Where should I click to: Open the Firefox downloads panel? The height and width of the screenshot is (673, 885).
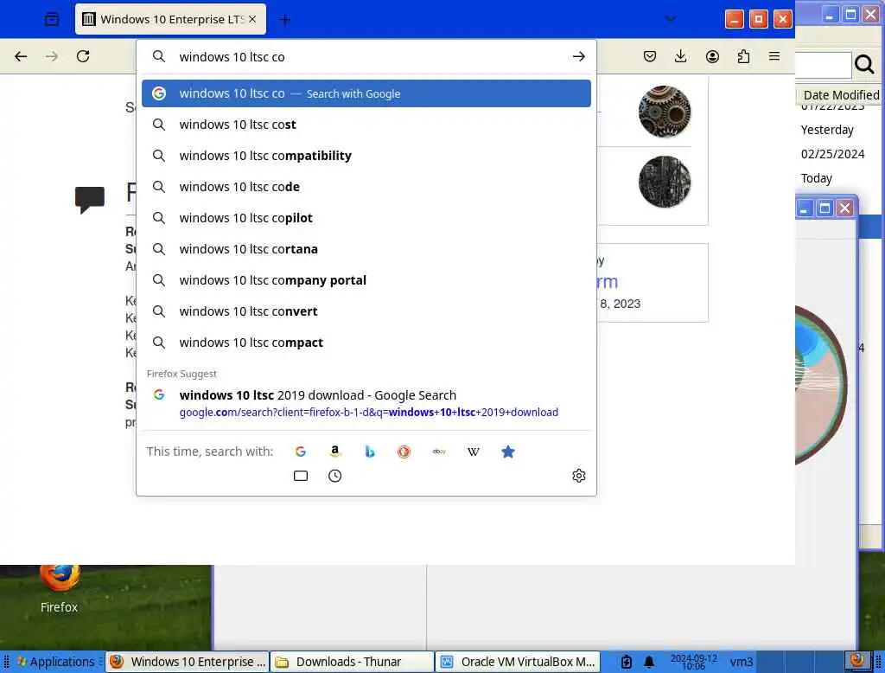point(681,56)
